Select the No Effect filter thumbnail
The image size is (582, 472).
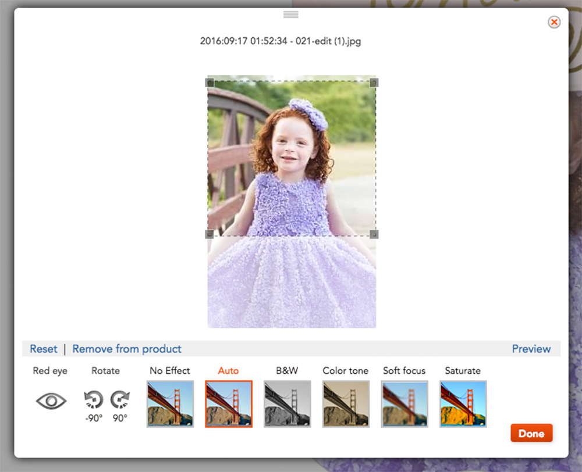(170, 404)
